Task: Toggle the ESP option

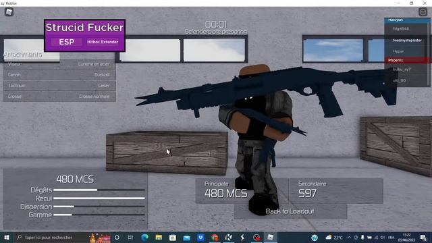Action: [x=66, y=42]
